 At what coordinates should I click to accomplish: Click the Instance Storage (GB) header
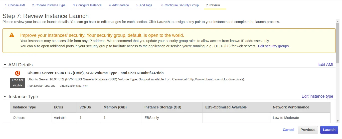(x=172, y=107)
